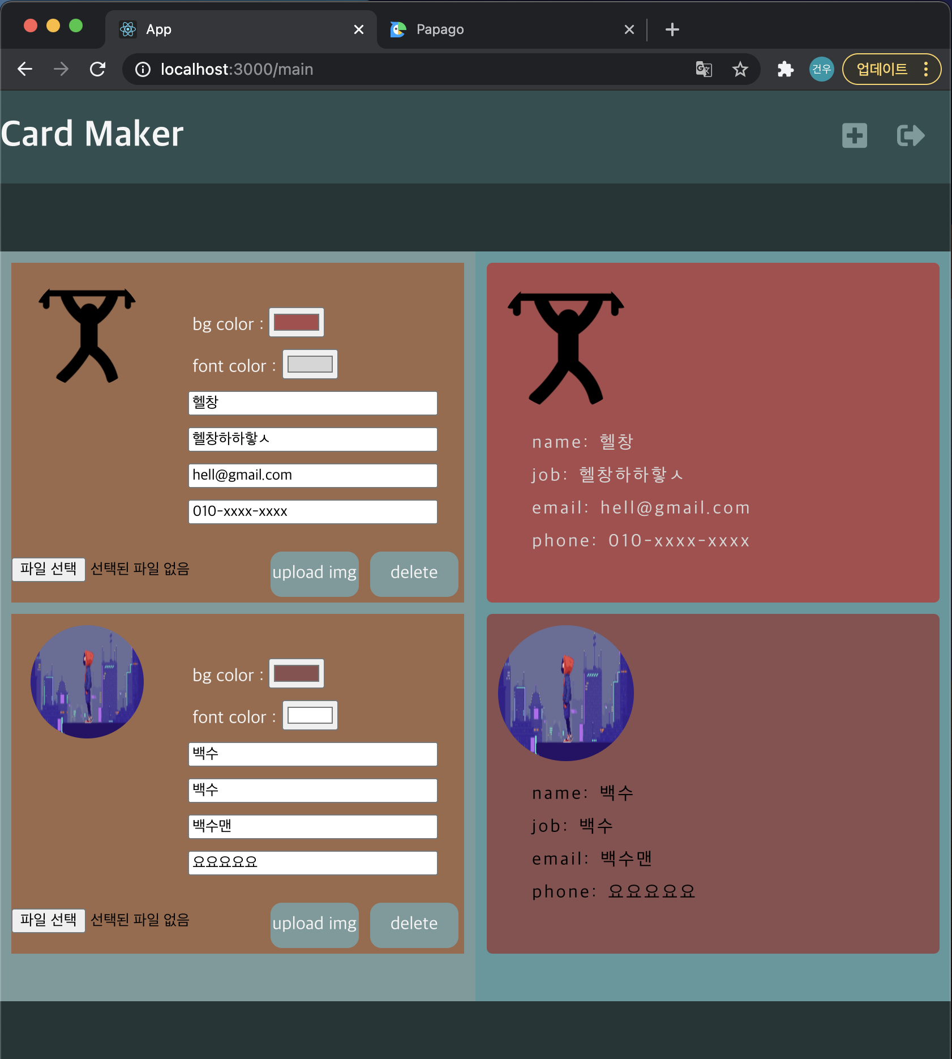The height and width of the screenshot is (1059, 952).
Task: Bookmark the page via the star icon
Action: click(x=739, y=69)
